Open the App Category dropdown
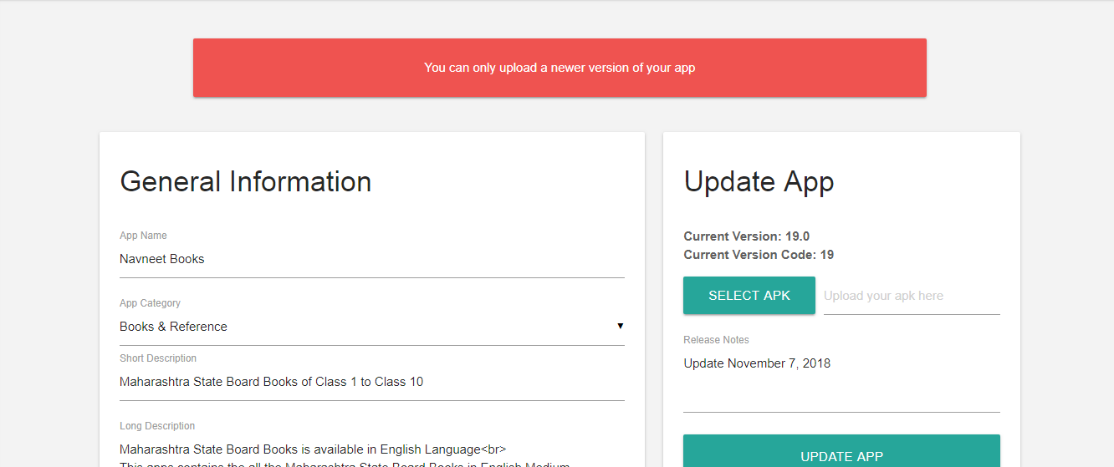The width and height of the screenshot is (1114, 467). click(371, 327)
